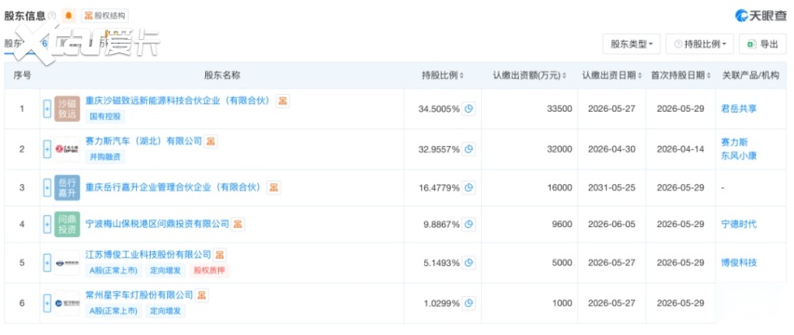Click equity structure icon beside 赛力斯汽车
Image resolution: width=794 pixels, height=335 pixels.
pos(211,141)
